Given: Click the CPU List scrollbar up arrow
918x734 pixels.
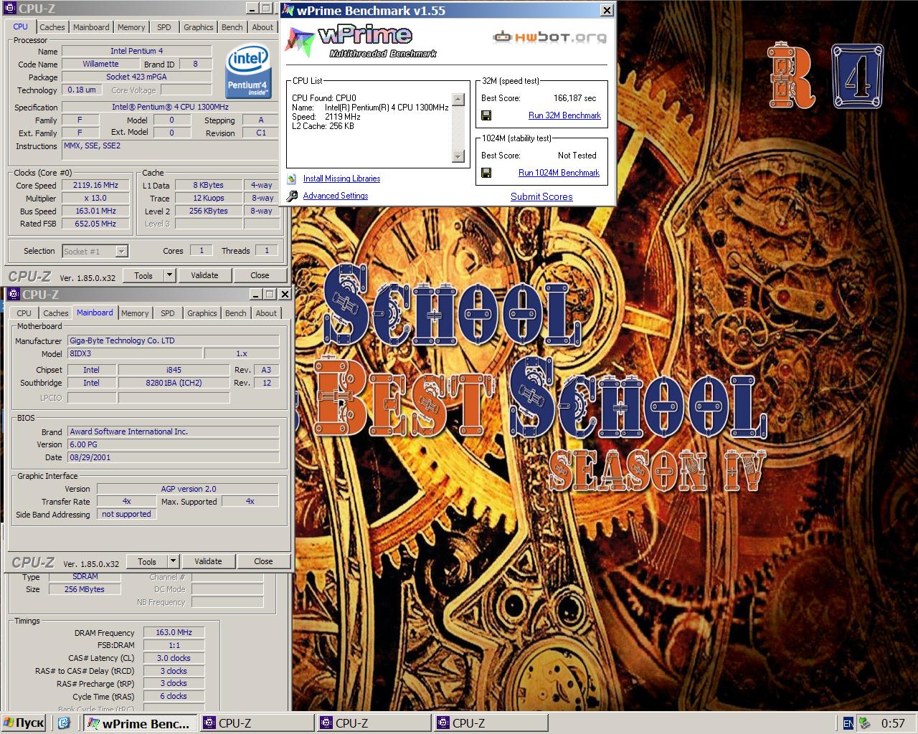Looking at the screenshot, I should (x=458, y=100).
